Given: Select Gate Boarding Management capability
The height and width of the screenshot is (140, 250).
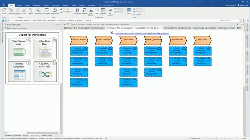Looking at the screenshot, I should [x=178, y=51].
